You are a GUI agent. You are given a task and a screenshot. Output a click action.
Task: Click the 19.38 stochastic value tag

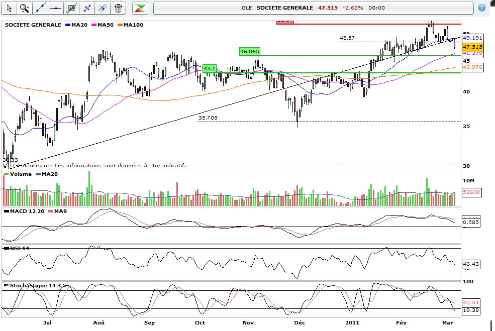coord(471,310)
